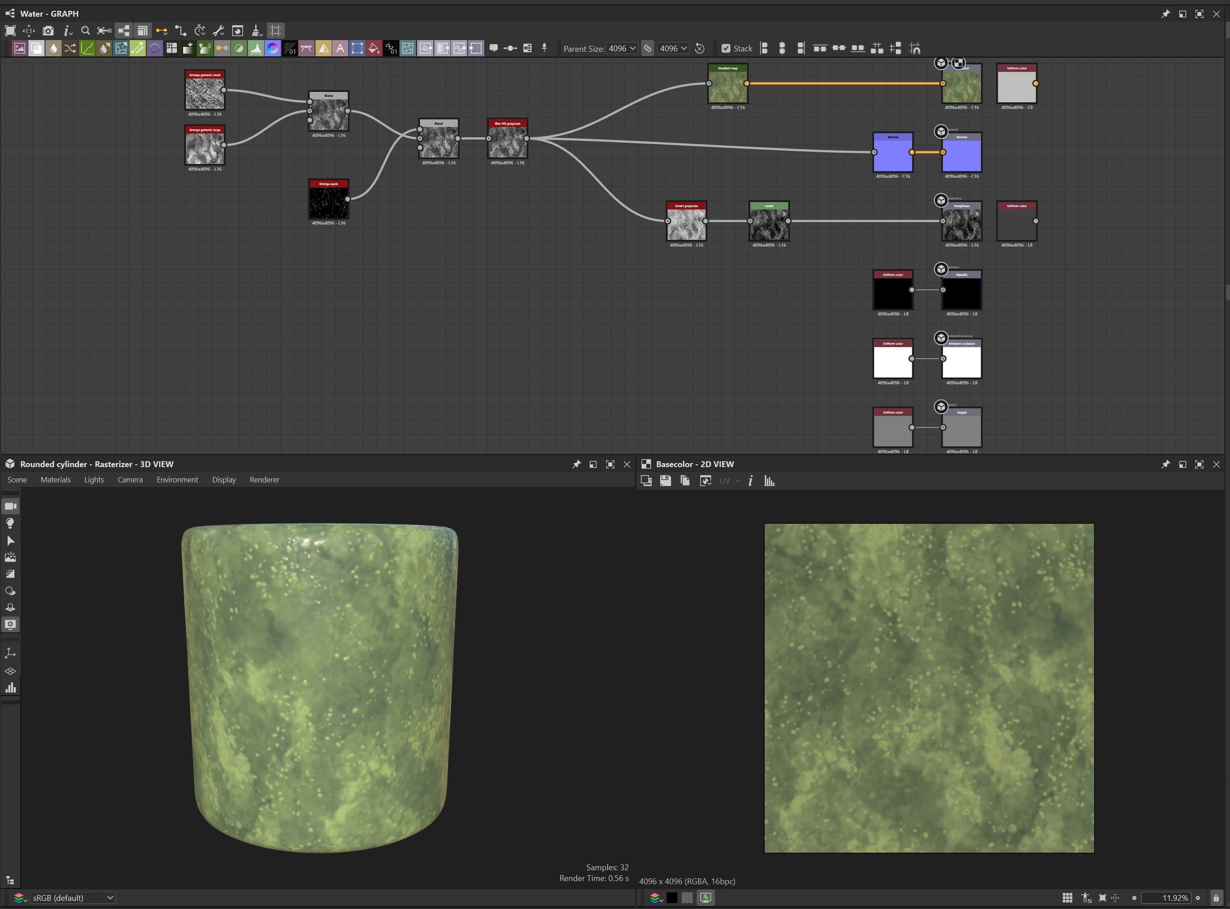Show 2D view image information
This screenshot has height=909, width=1230.
(x=750, y=481)
